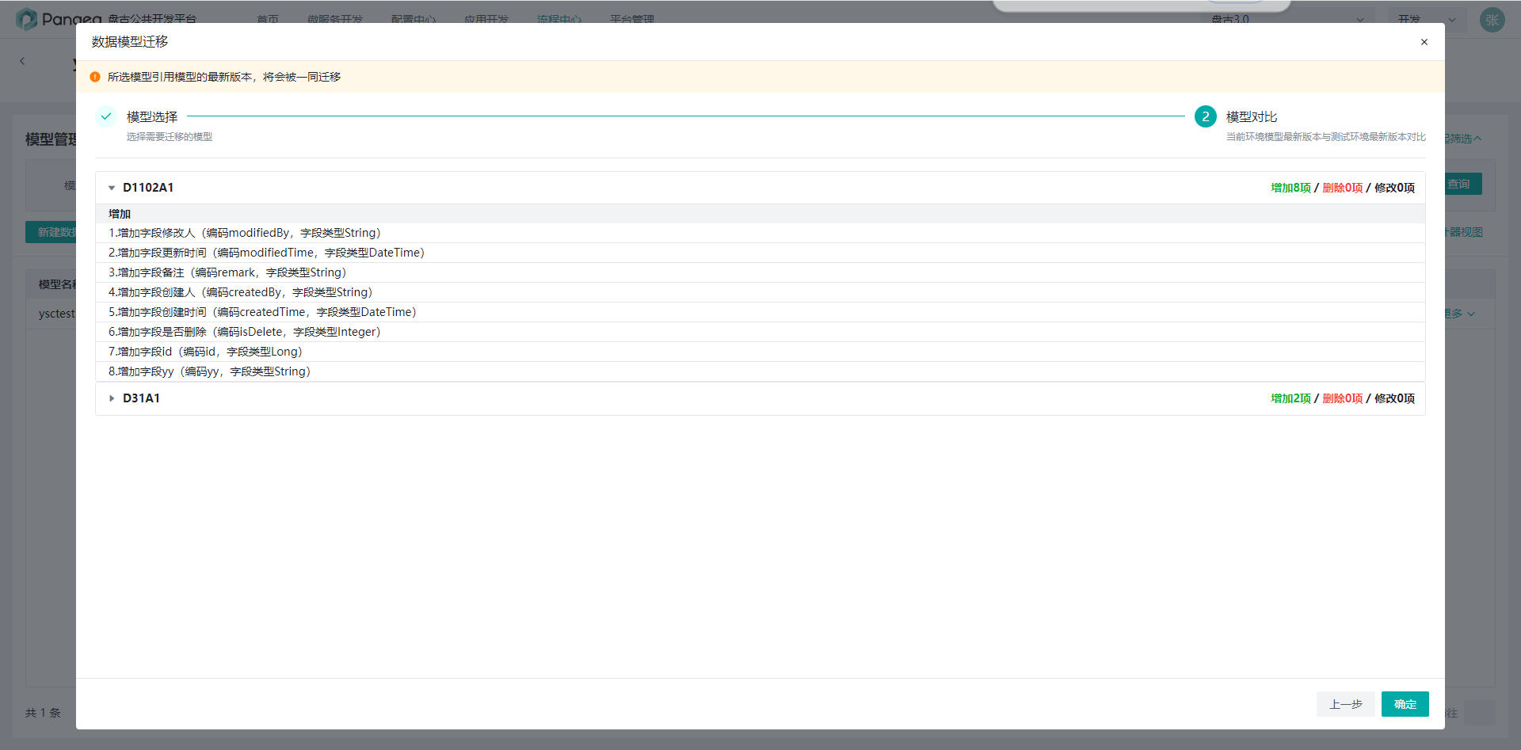Close the 数据模型迁移 dialog
This screenshot has height=750, width=1521.
(1424, 42)
